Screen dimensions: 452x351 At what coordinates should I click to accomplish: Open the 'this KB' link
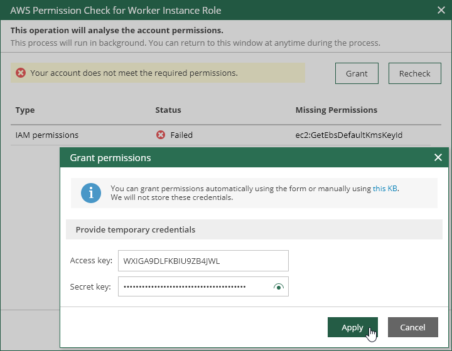click(x=385, y=189)
